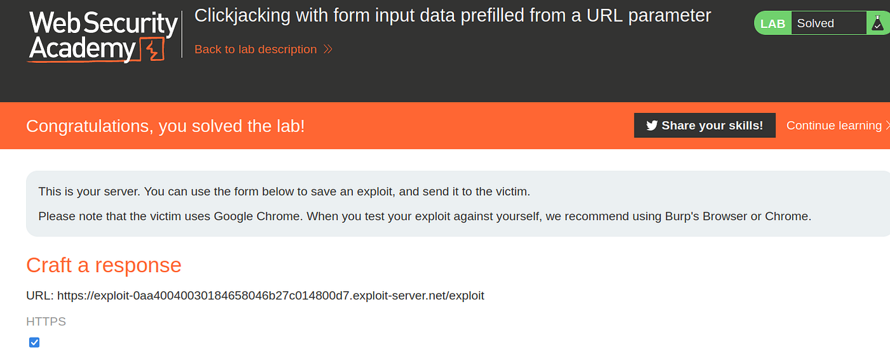
Task: Click the "This is your server" notice line
Action: tap(284, 191)
